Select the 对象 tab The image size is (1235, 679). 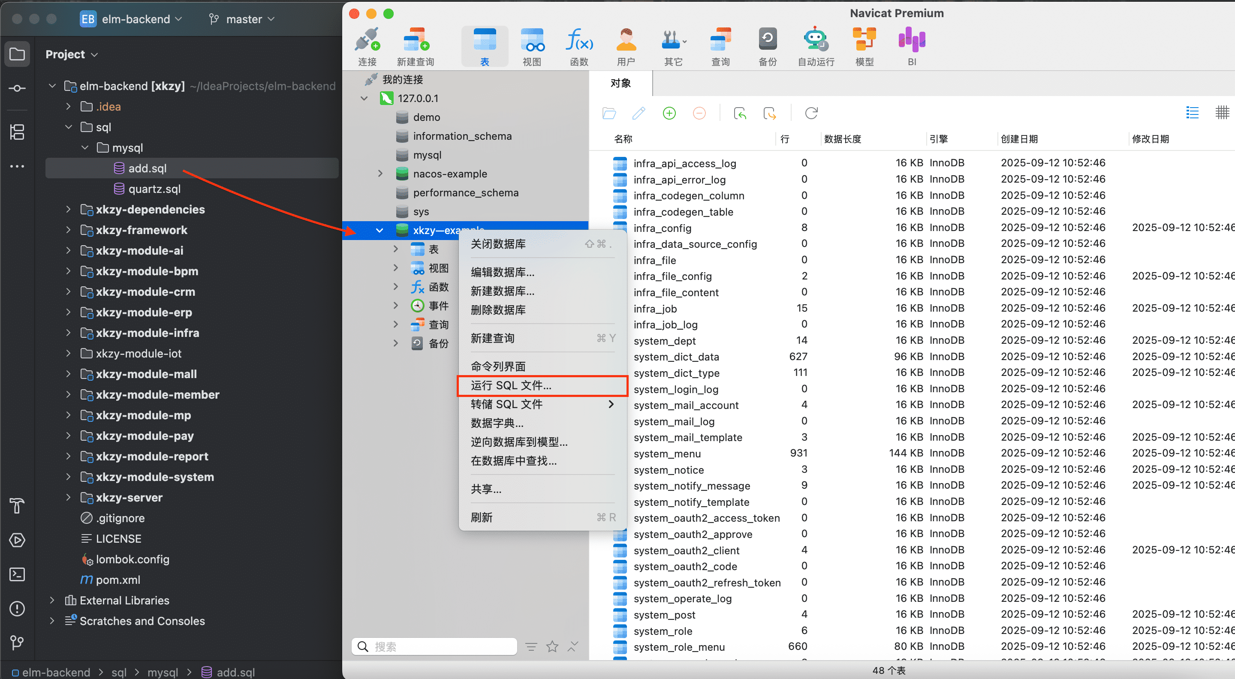[621, 84]
